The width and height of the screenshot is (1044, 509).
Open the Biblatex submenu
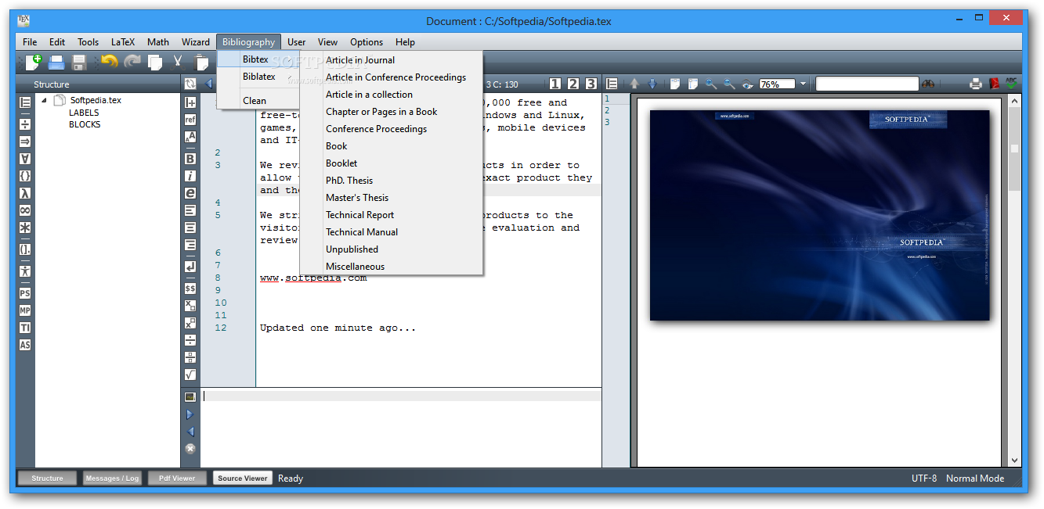(258, 77)
